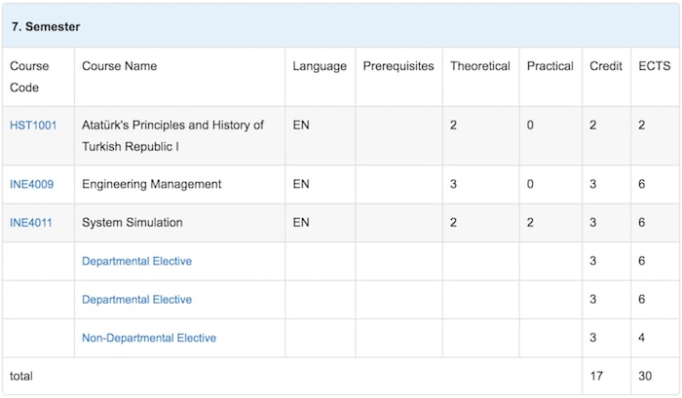The width and height of the screenshot is (682, 398).
Task: Click the Practical column header
Action: [549, 66]
